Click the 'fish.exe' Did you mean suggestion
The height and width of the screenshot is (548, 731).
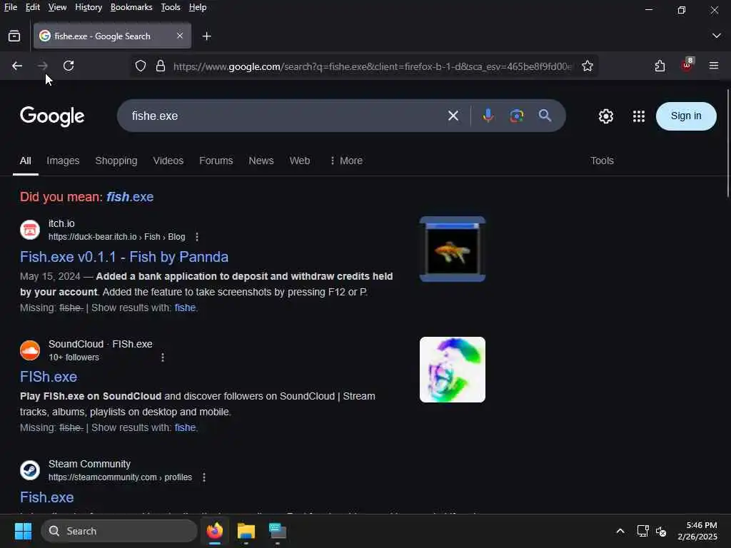click(x=130, y=197)
